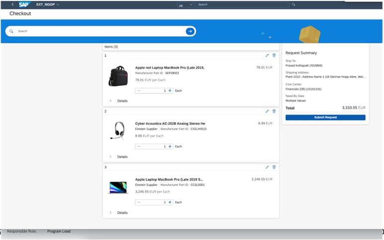Image resolution: width=384 pixels, height=240 pixels.
Task: Click quantity field of item 1
Action: pyautogui.click(x=154, y=91)
